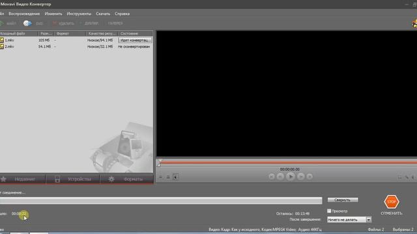Click the skip-to-end playback button
This screenshot has height=234, width=417.
coord(309,176)
